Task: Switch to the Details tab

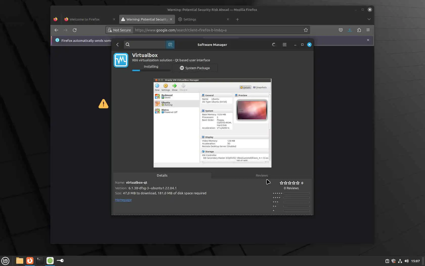Action: tap(162, 175)
